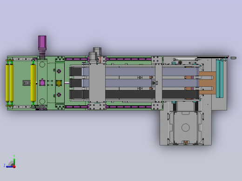
Task: Pick the circular hole in the lower-right box
Action: pos(185,128)
